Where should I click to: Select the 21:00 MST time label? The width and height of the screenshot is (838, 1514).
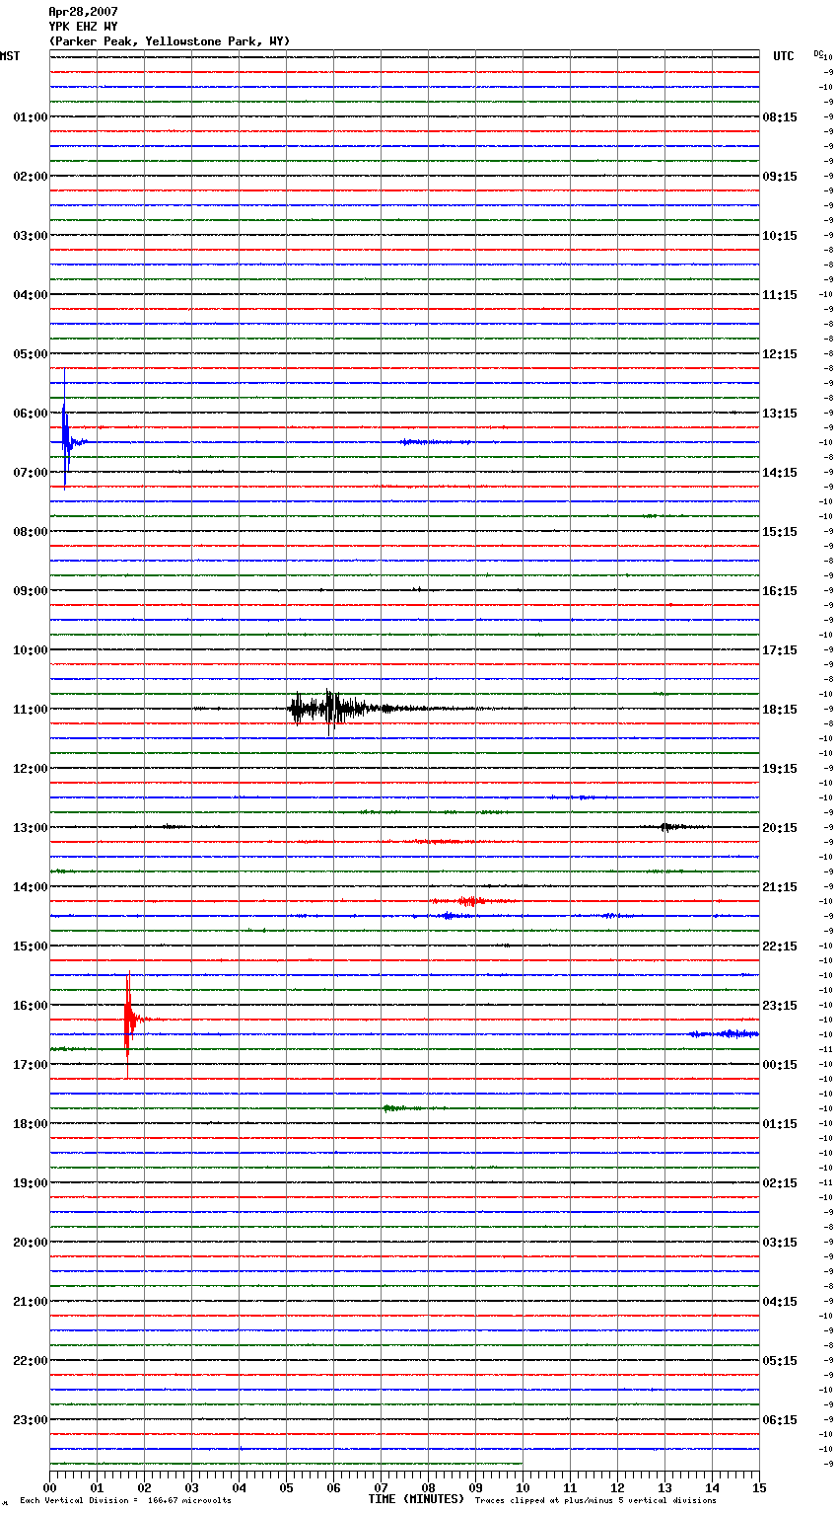[31, 1302]
